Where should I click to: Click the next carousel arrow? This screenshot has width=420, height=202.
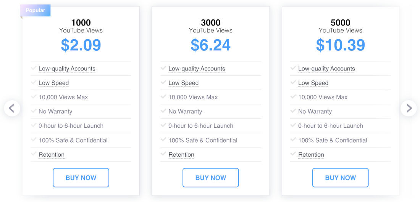[409, 108]
